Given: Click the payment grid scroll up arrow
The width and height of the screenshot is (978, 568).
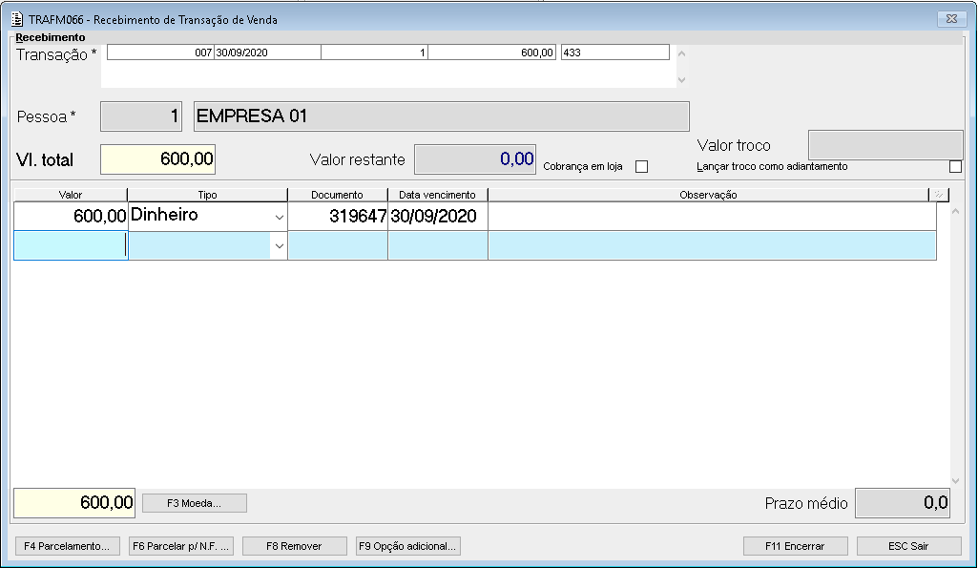Looking at the screenshot, I should (955, 212).
